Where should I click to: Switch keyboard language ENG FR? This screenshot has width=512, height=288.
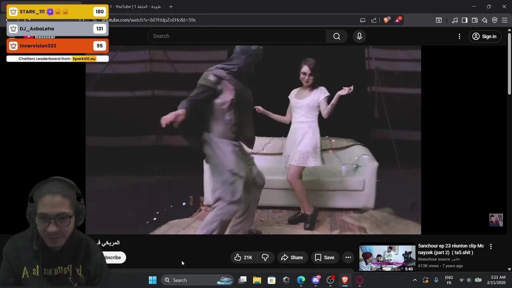[449, 280]
